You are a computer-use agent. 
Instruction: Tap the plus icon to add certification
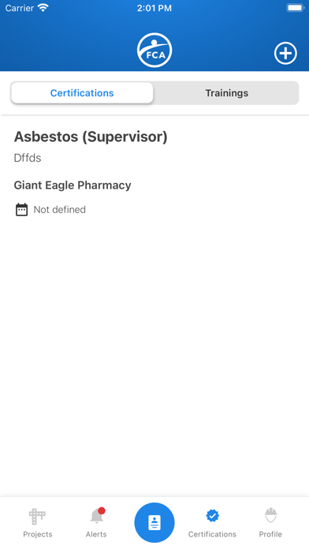285,53
